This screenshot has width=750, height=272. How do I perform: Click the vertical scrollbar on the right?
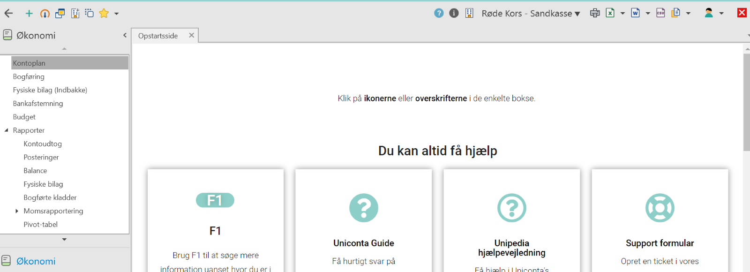[x=746, y=102]
